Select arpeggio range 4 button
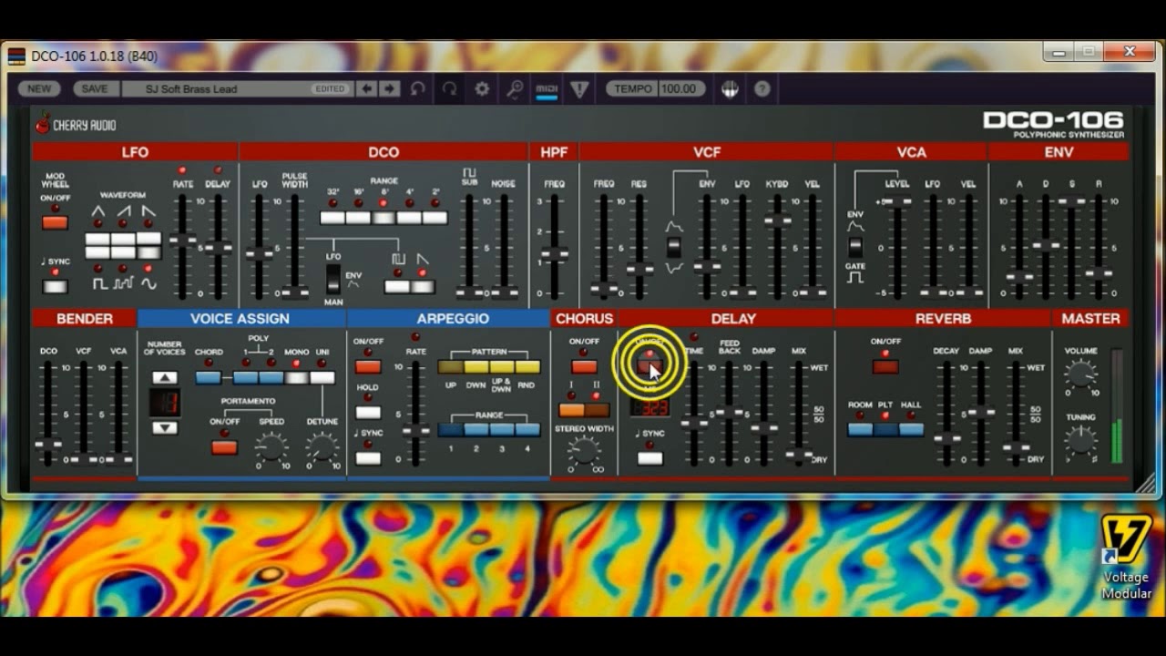The image size is (1166, 656). click(x=527, y=429)
